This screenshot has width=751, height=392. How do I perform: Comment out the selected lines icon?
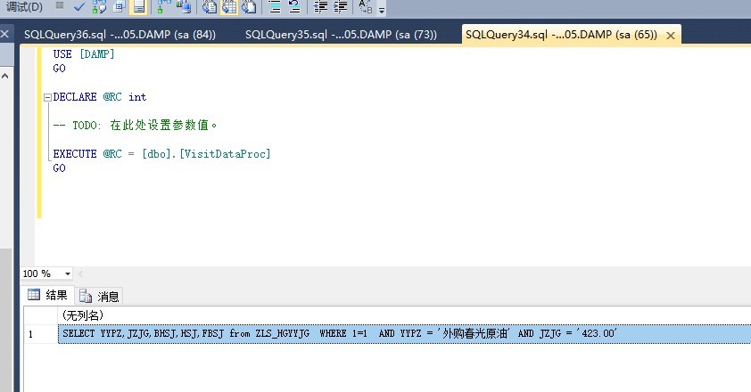pyautogui.click(x=275, y=7)
